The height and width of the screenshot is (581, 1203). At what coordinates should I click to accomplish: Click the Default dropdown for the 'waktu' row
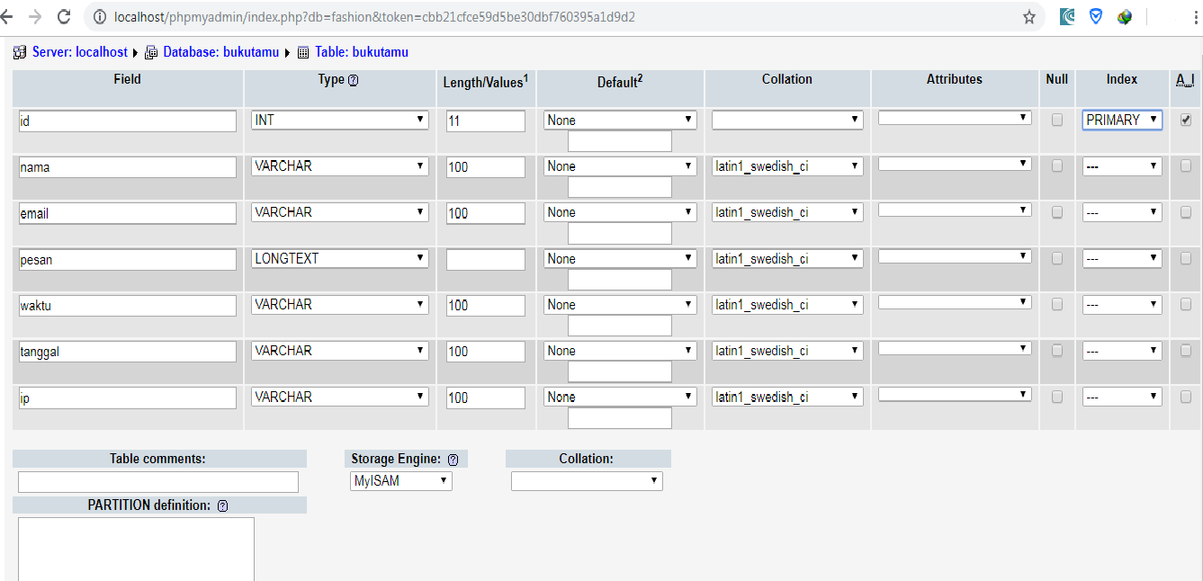pyautogui.click(x=619, y=304)
